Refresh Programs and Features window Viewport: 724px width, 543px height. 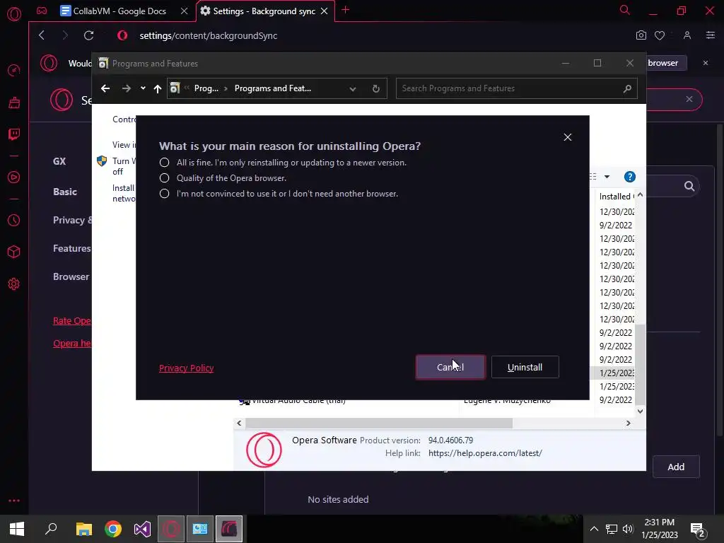pyautogui.click(x=376, y=88)
